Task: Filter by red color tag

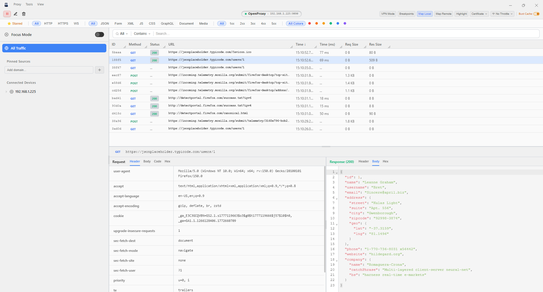Action: [x=310, y=23]
